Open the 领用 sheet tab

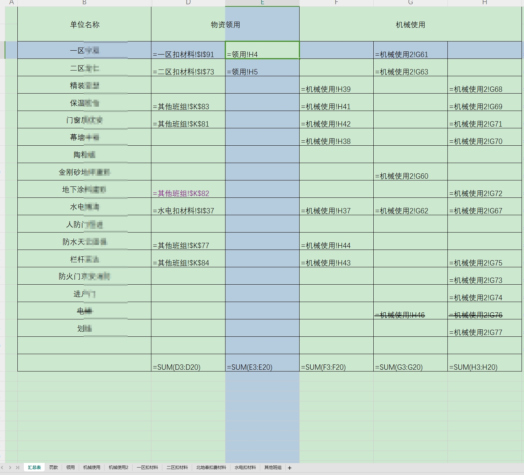71,468
